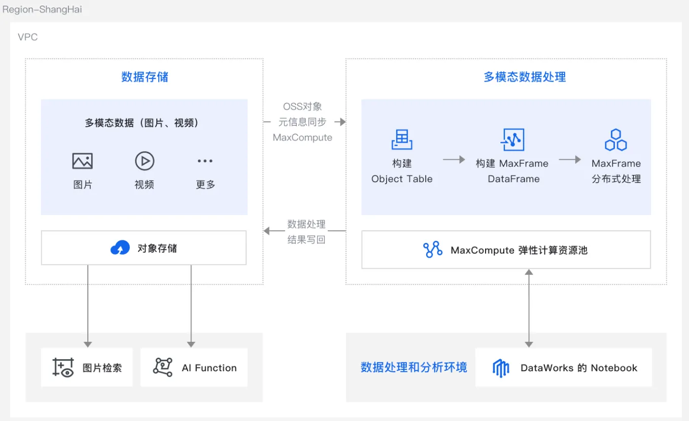Image resolution: width=689 pixels, height=421 pixels.
Task: Select the DataWorks 的 Notebook box
Action: point(564,367)
